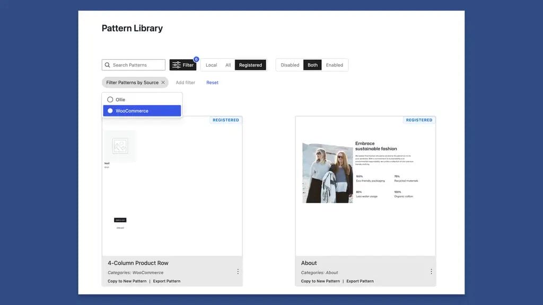Image resolution: width=543 pixels, height=305 pixels.
Task: Click the magnifier icon in Search Patterns
Action: [108, 65]
